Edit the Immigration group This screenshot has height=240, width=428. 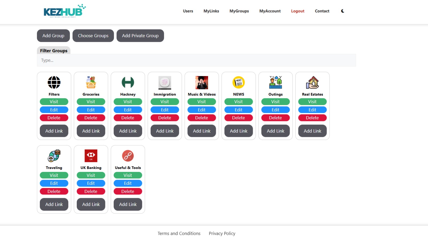165,110
